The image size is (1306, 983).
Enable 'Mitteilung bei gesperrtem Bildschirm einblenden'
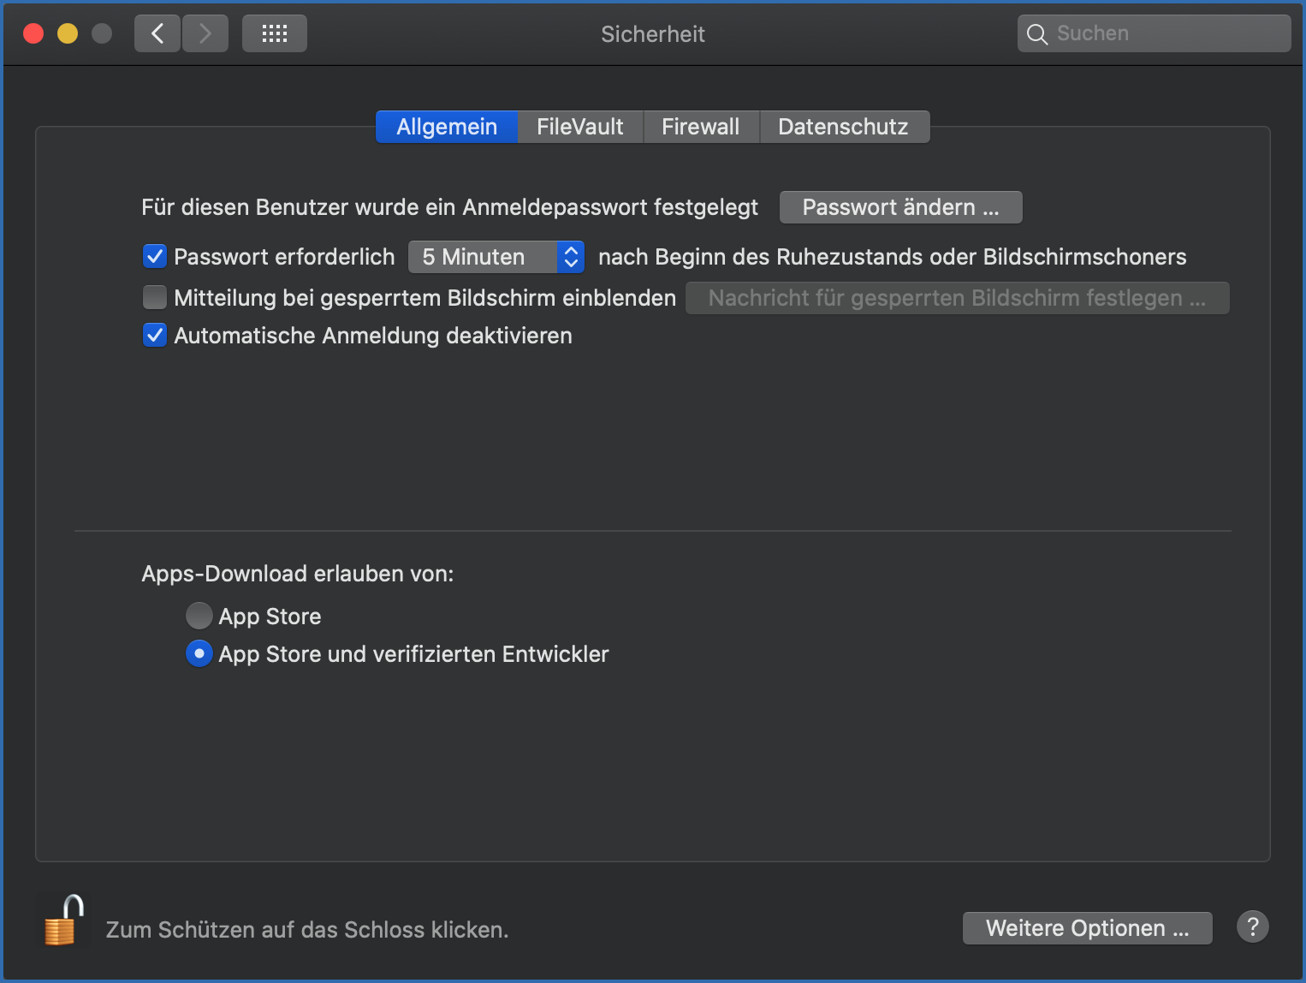(x=154, y=297)
